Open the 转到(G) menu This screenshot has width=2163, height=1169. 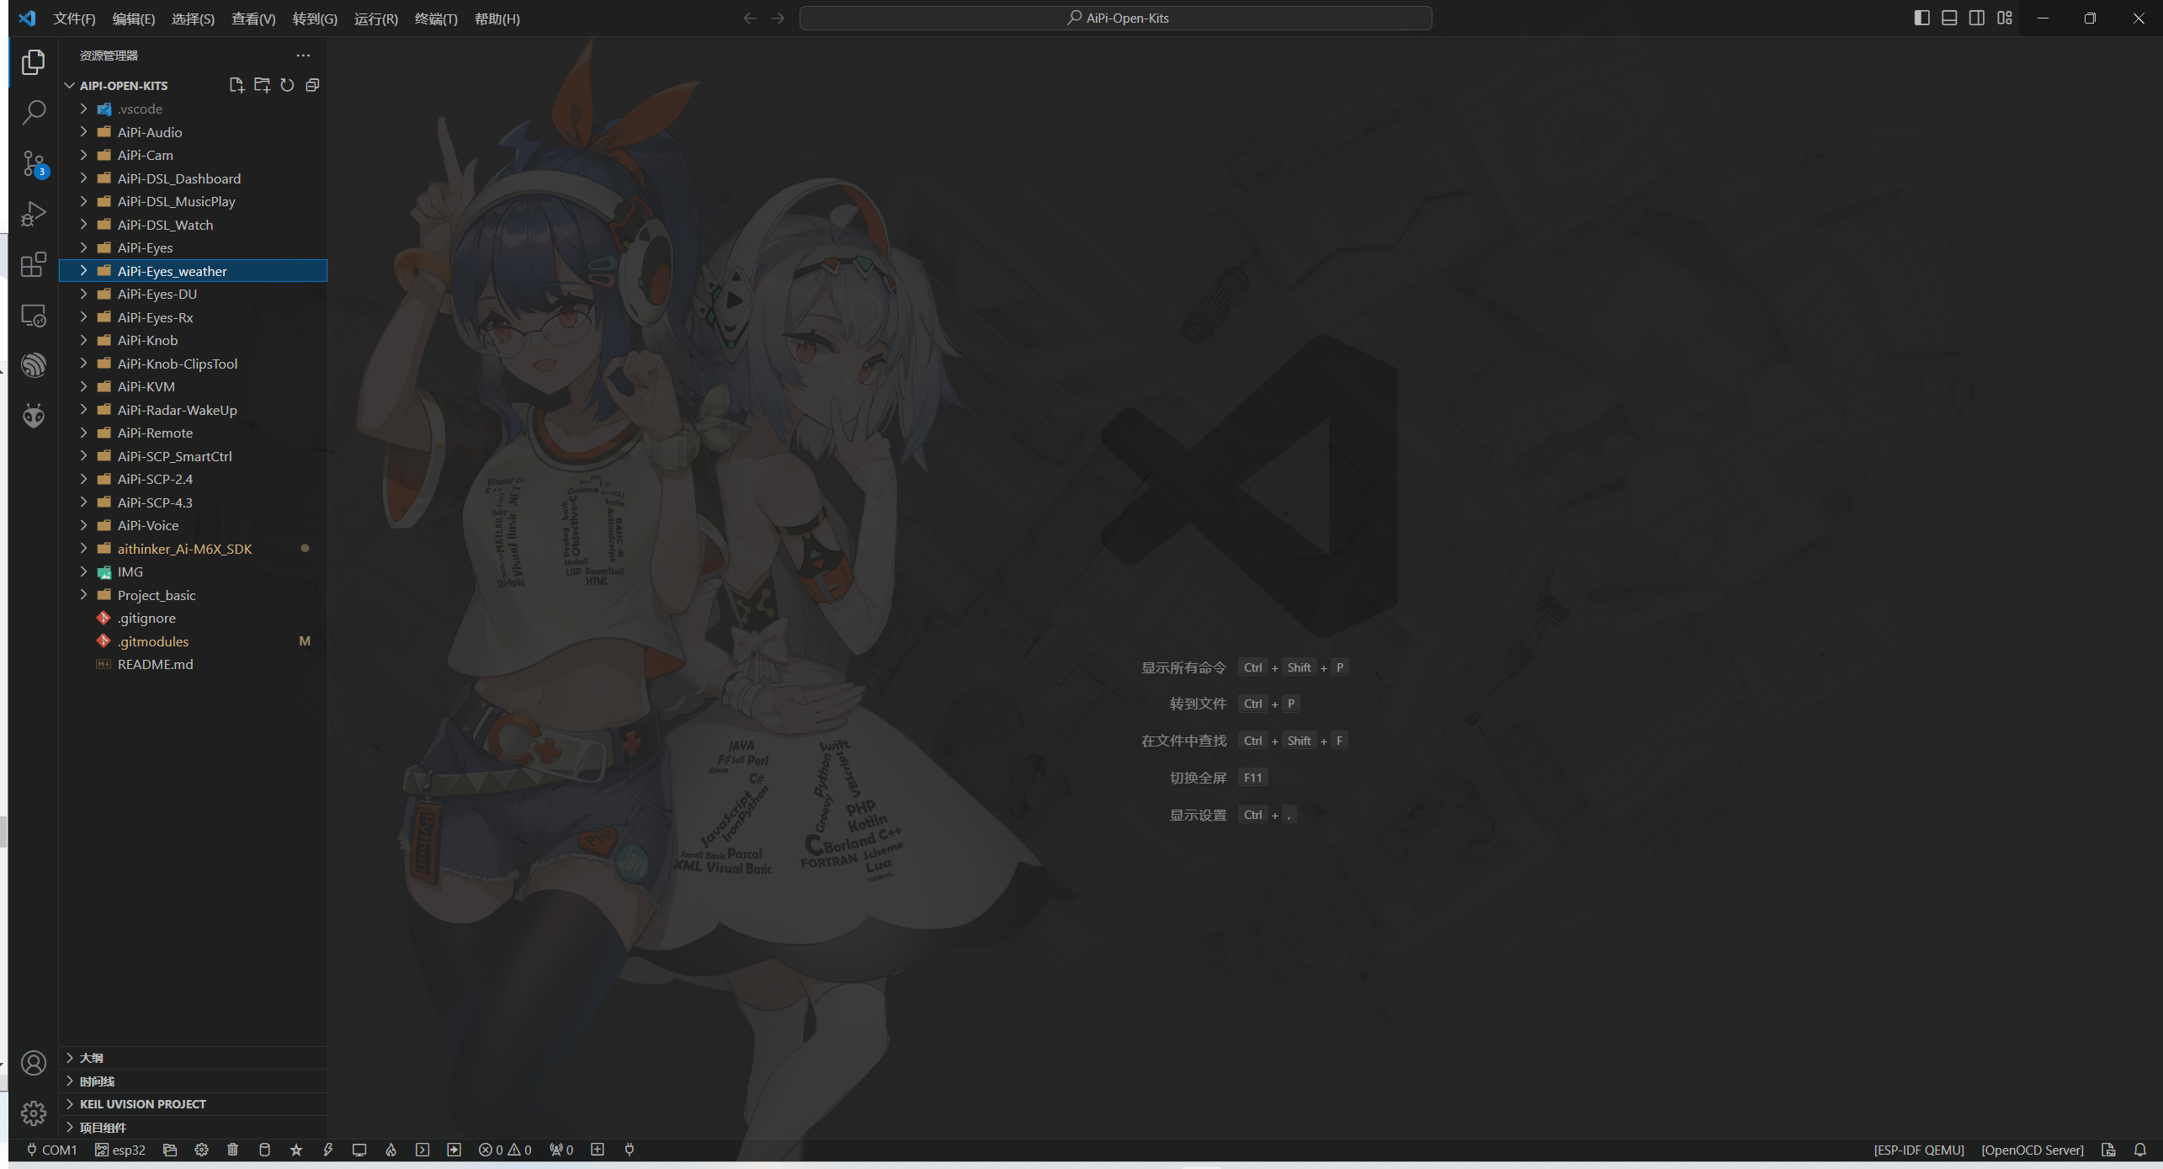click(x=315, y=19)
